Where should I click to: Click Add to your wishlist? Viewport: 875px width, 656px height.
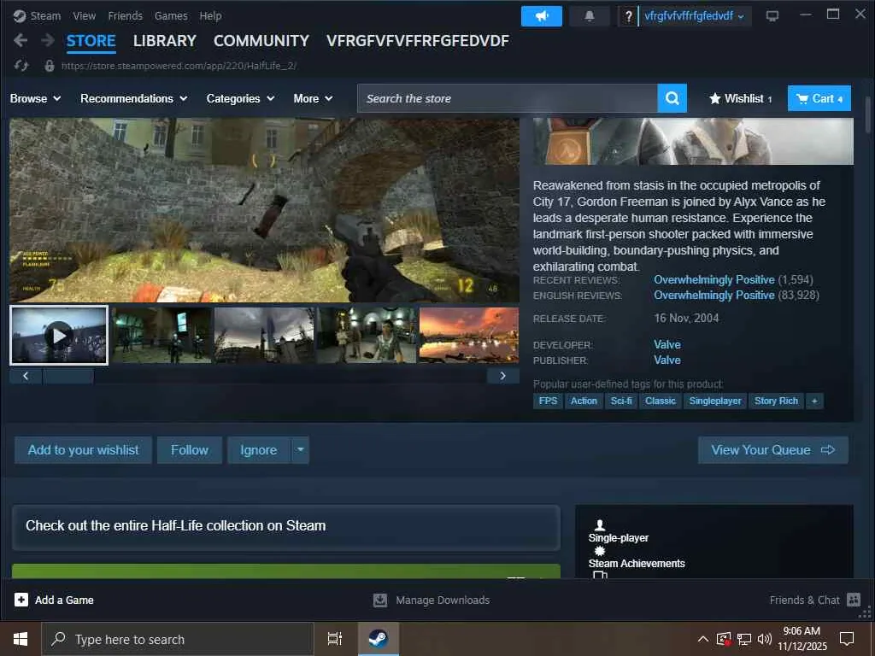tap(83, 450)
